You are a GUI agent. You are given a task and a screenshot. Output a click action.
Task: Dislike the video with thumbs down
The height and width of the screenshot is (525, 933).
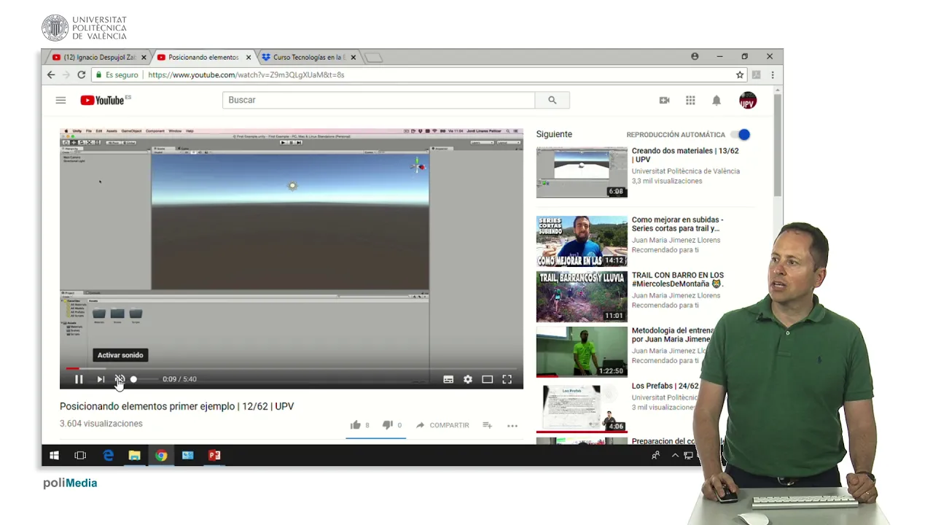point(388,425)
